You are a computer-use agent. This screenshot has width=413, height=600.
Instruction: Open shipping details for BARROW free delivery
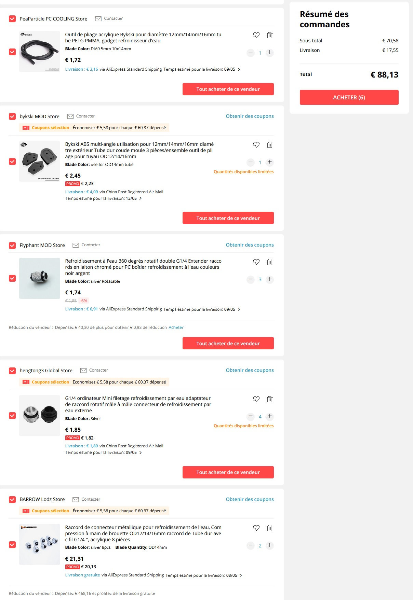241,575
